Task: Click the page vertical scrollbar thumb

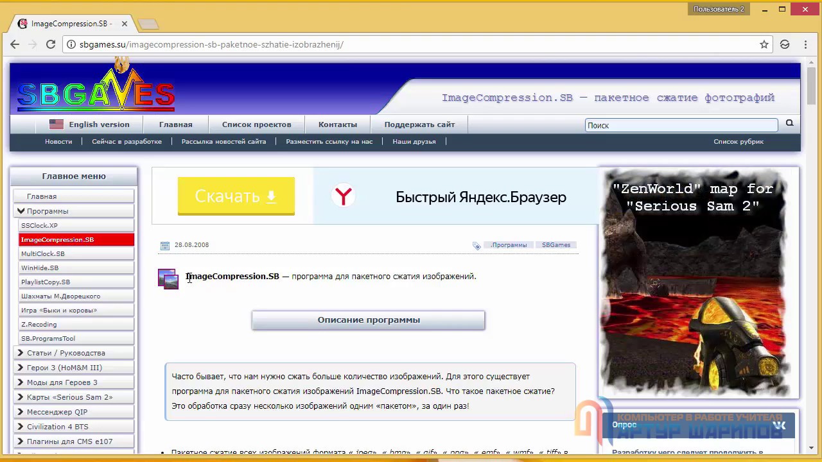Action: coord(811,87)
